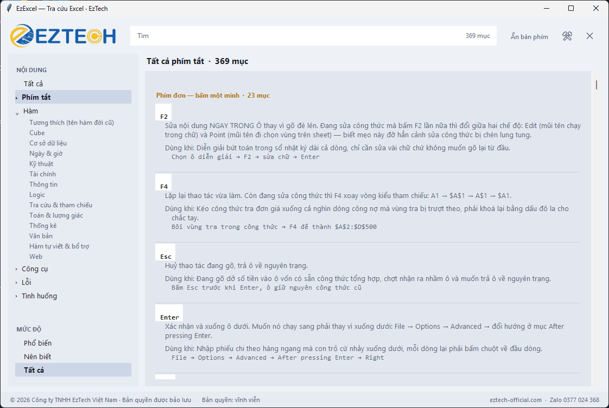Image resolution: width=609 pixels, height=408 pixels.
Task: Click 'Bản quyền: vĩnh viễn' status text
Action: (x=231, y=400)
